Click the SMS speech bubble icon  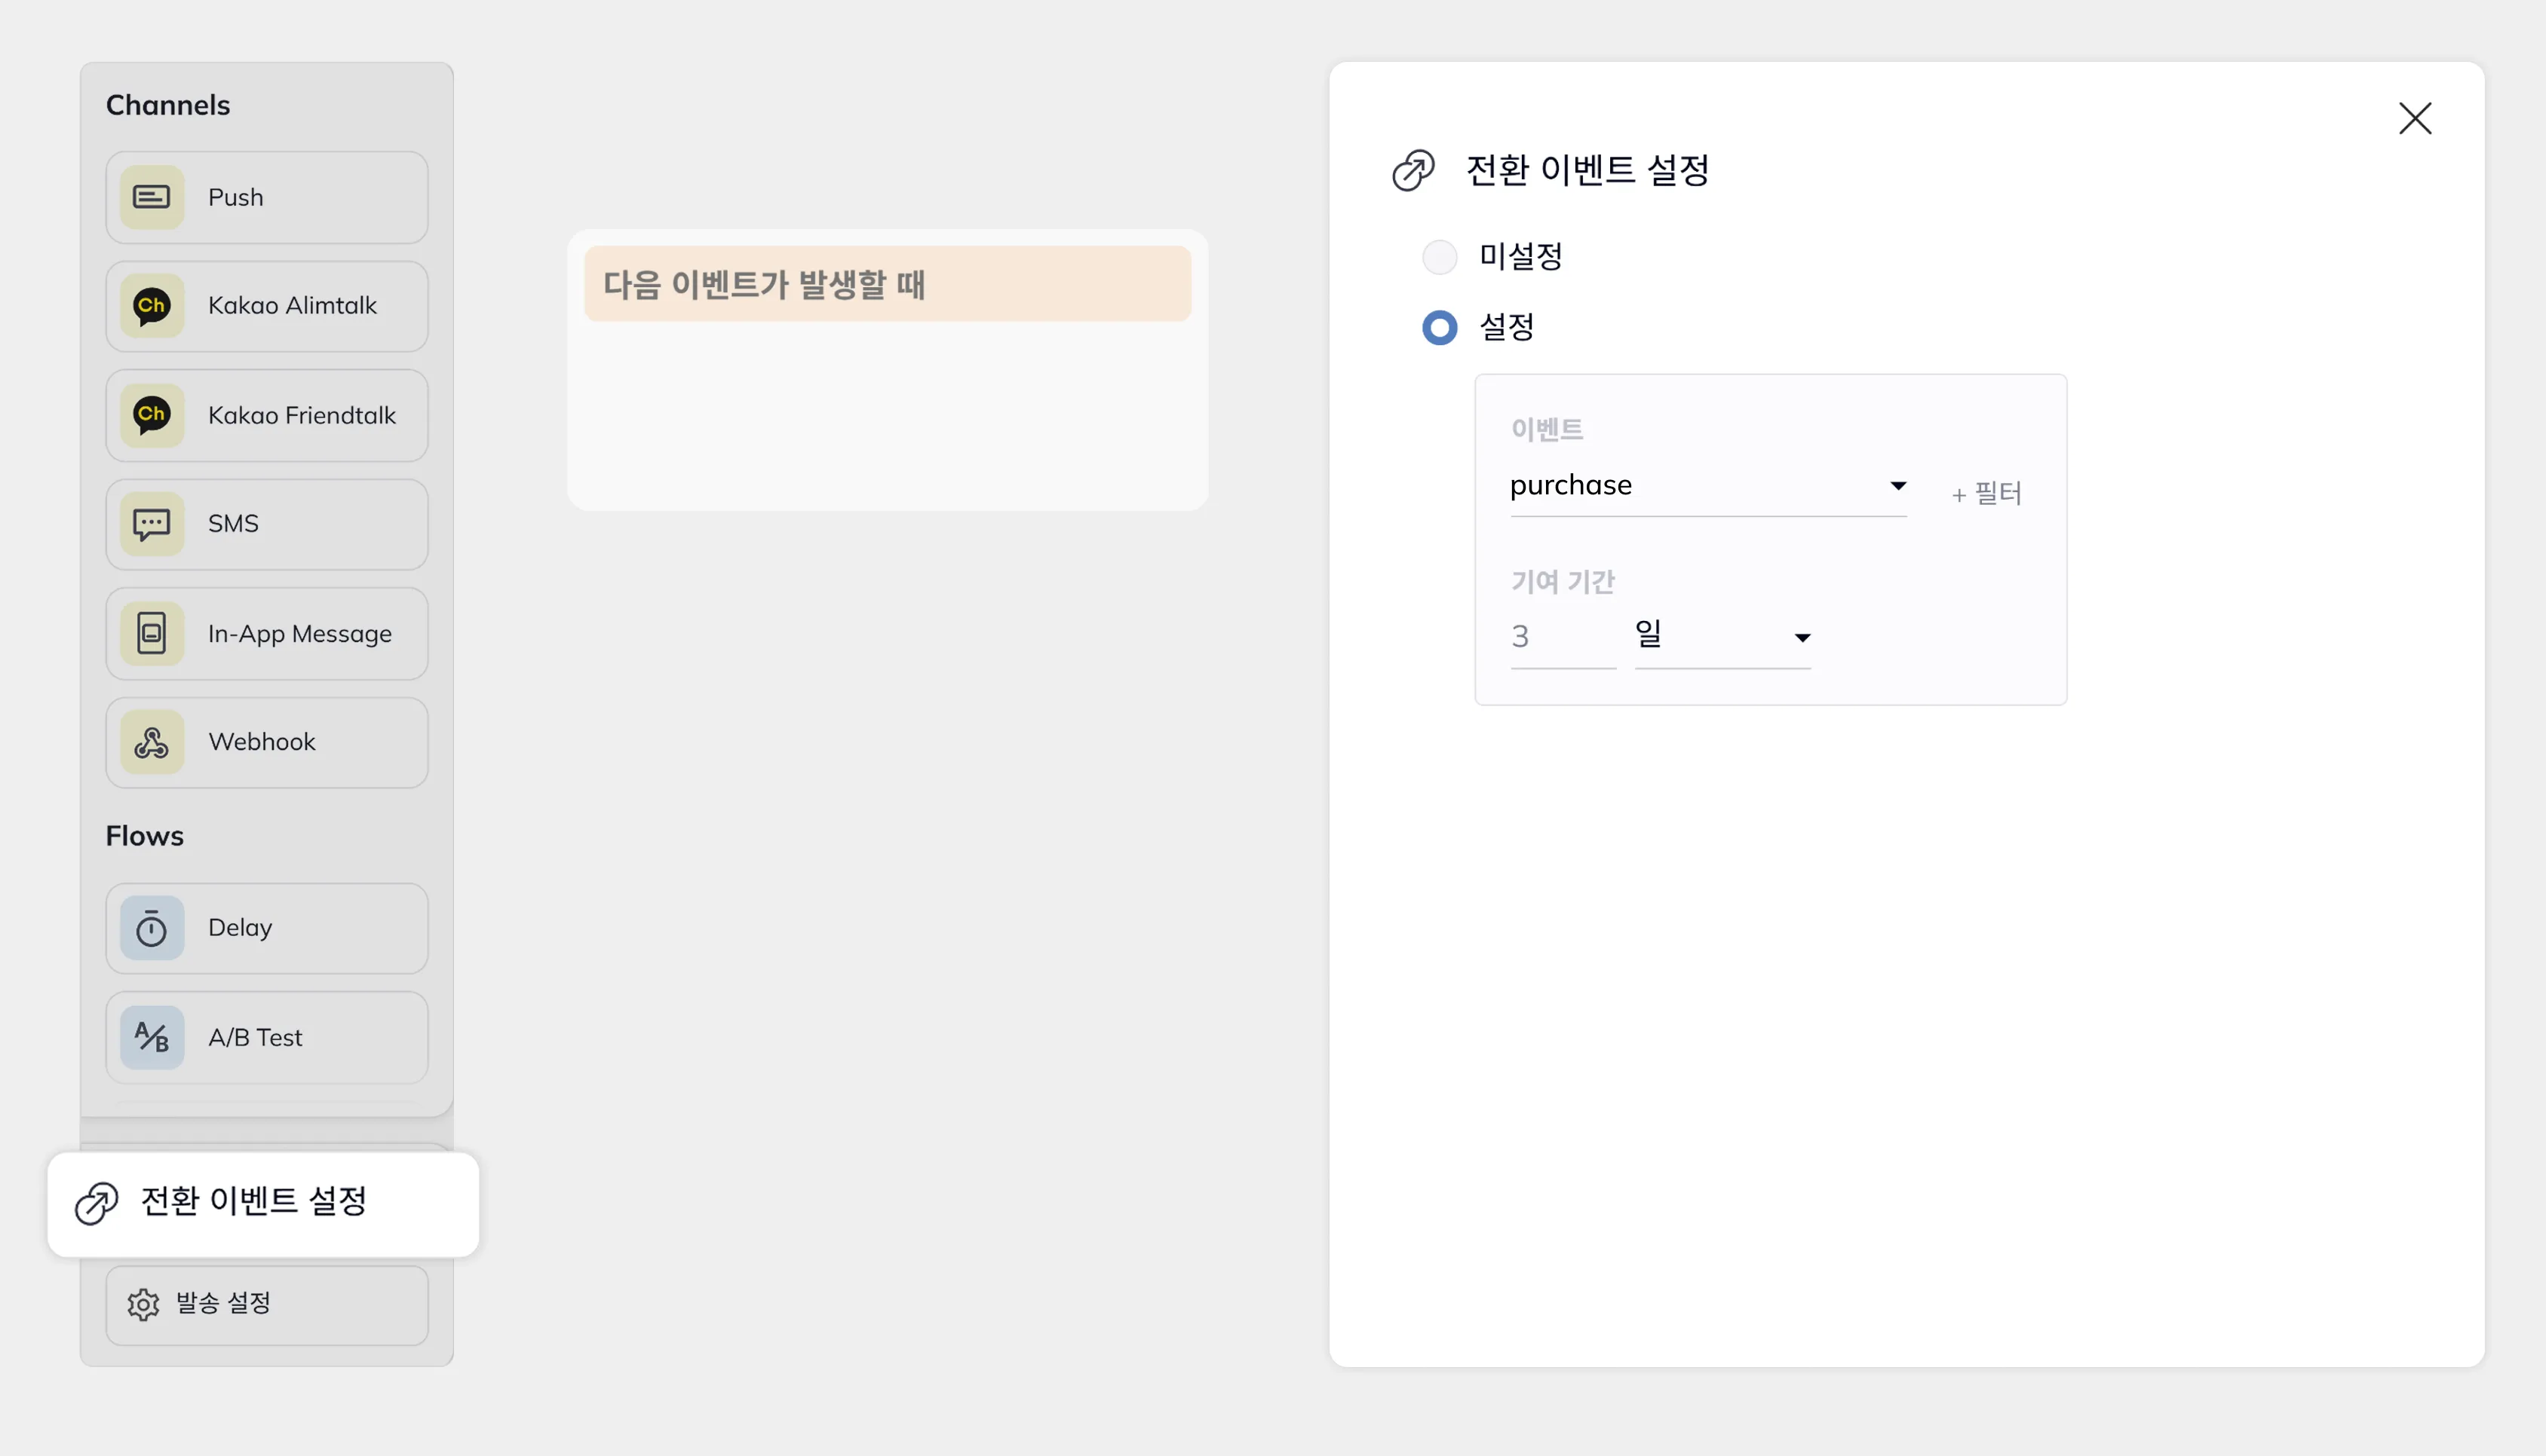152,524
